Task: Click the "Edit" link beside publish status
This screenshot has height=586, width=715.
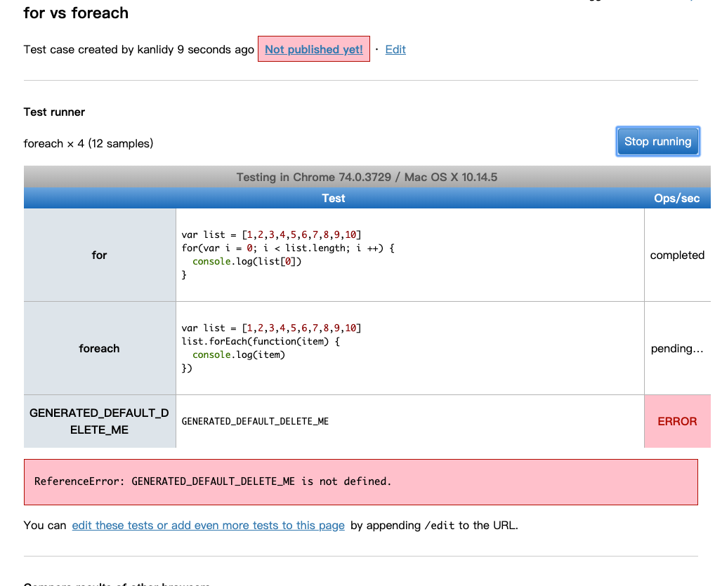Action: (x=395, y=49)
